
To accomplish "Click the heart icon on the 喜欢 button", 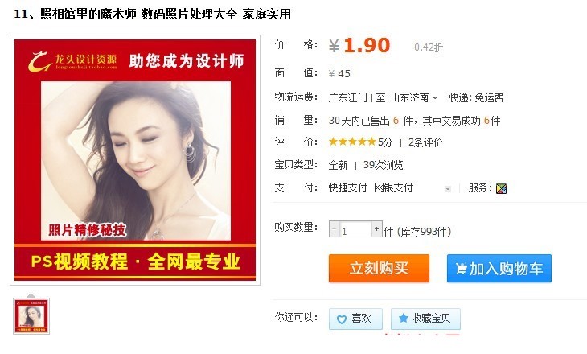I will click(x=342, y=319).
